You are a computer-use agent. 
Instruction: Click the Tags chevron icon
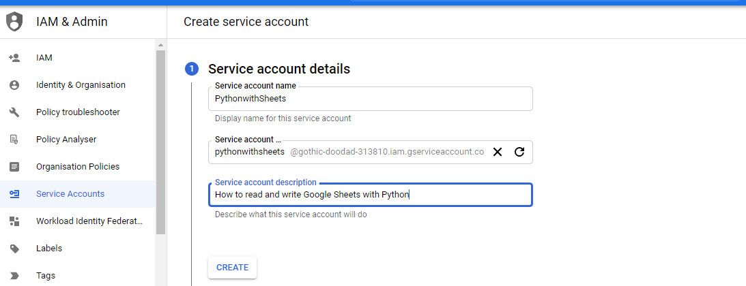click(14, 276)
